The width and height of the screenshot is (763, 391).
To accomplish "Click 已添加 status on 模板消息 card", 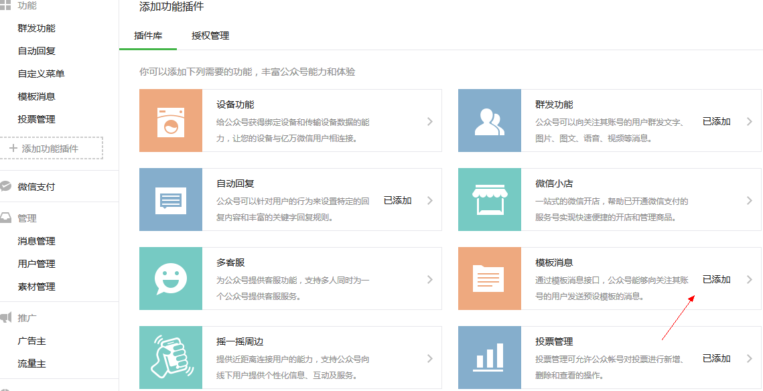I will [x=716, y=279].
